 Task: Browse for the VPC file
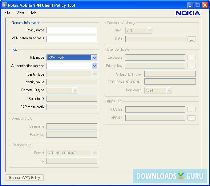click(191, 118)
